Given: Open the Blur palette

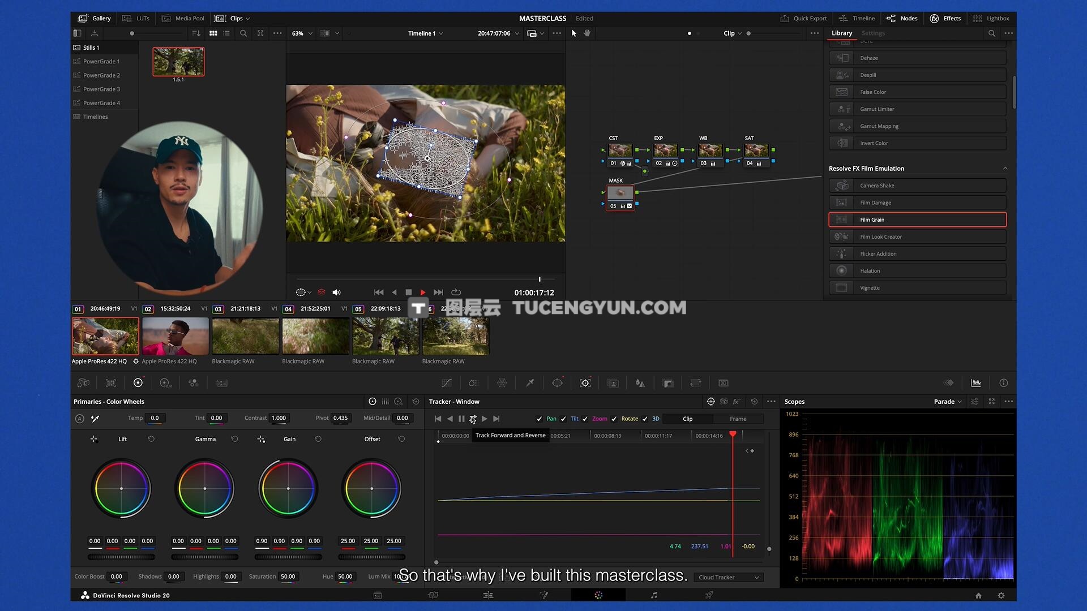Looking at the screenshot, I should (x=640, y=383).
